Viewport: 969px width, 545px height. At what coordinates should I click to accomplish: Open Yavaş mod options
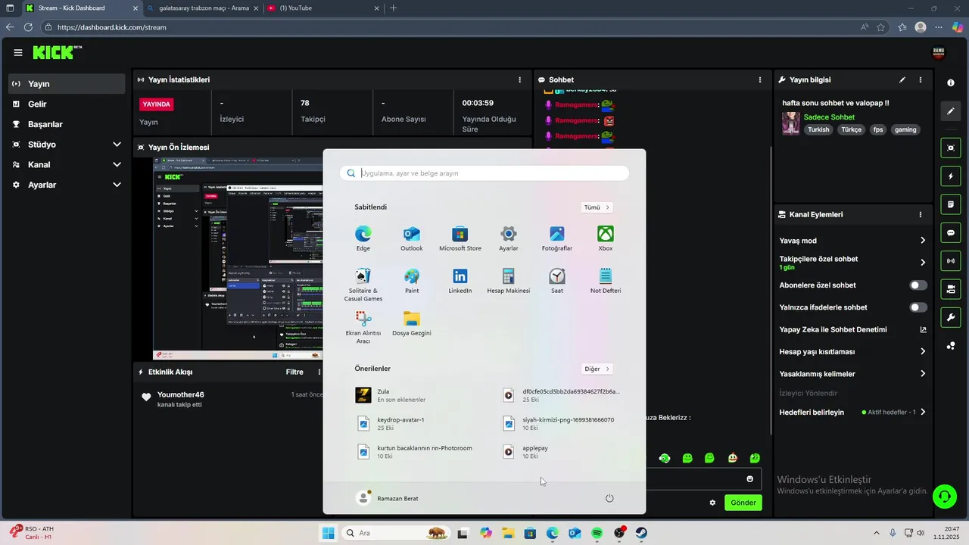click(x=852, y=241)
